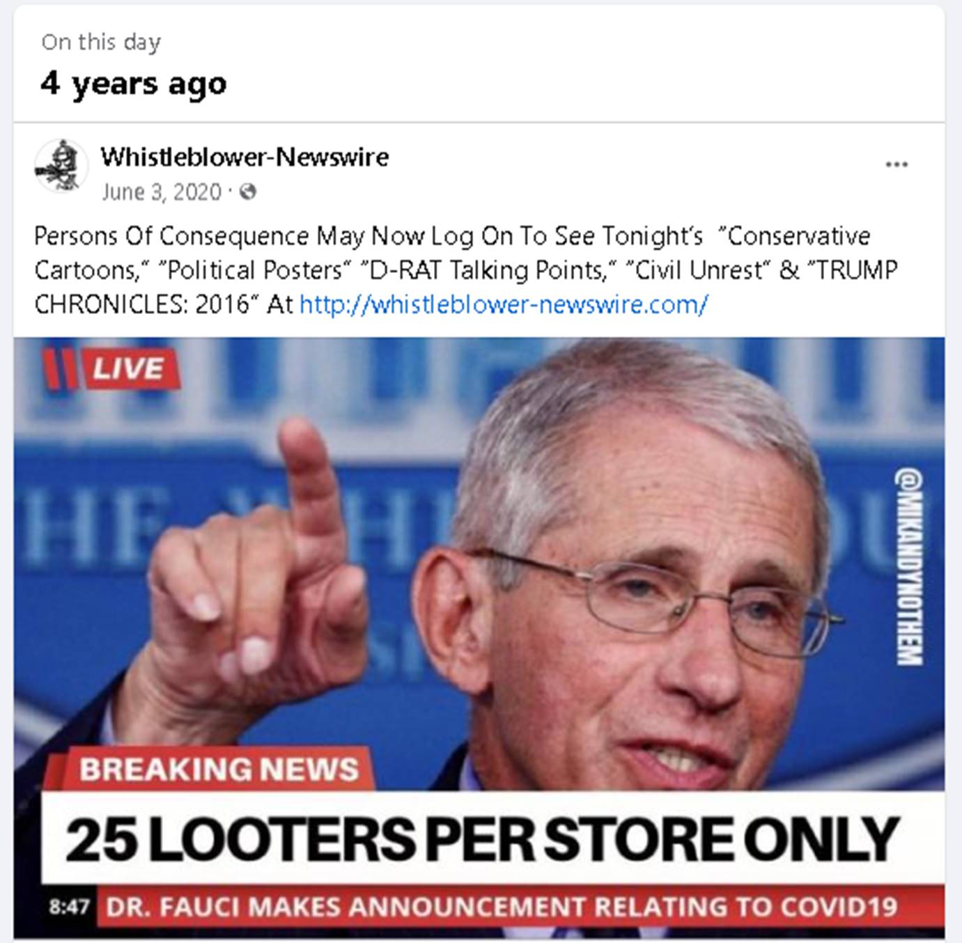The image size is (962, 943).
Task: Click the "On this day" header label
Action: pyautogui.click(x=101, y=42)
